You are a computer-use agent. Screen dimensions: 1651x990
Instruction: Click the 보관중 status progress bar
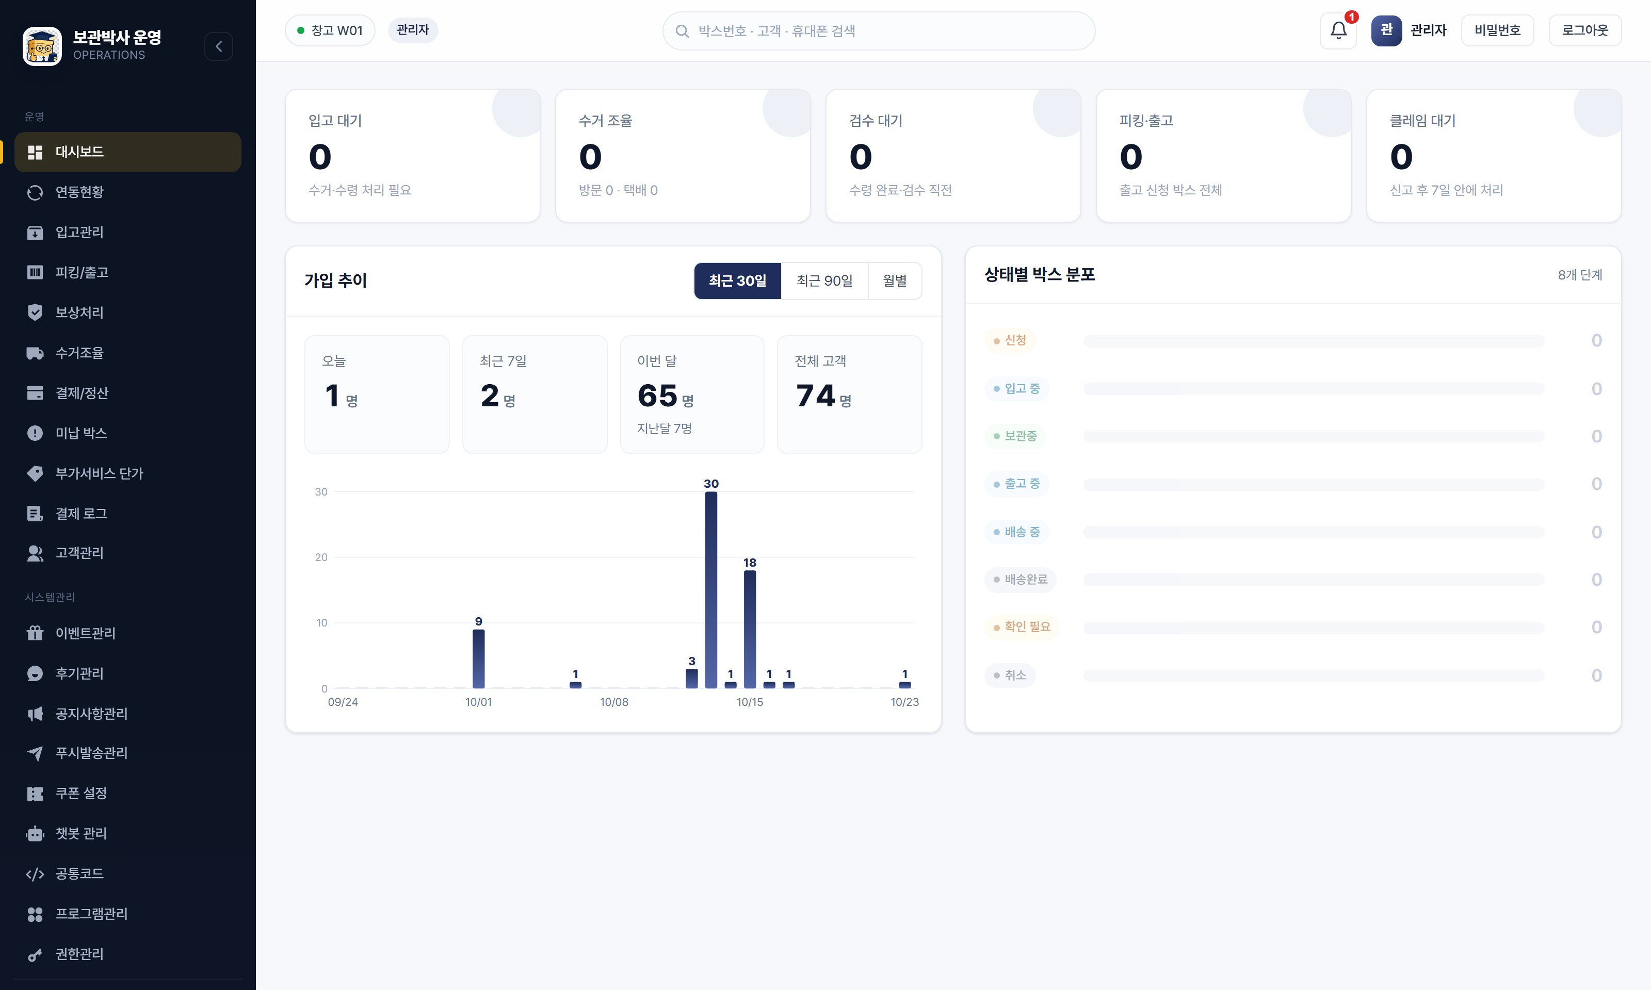click(x=1314, y=436)
